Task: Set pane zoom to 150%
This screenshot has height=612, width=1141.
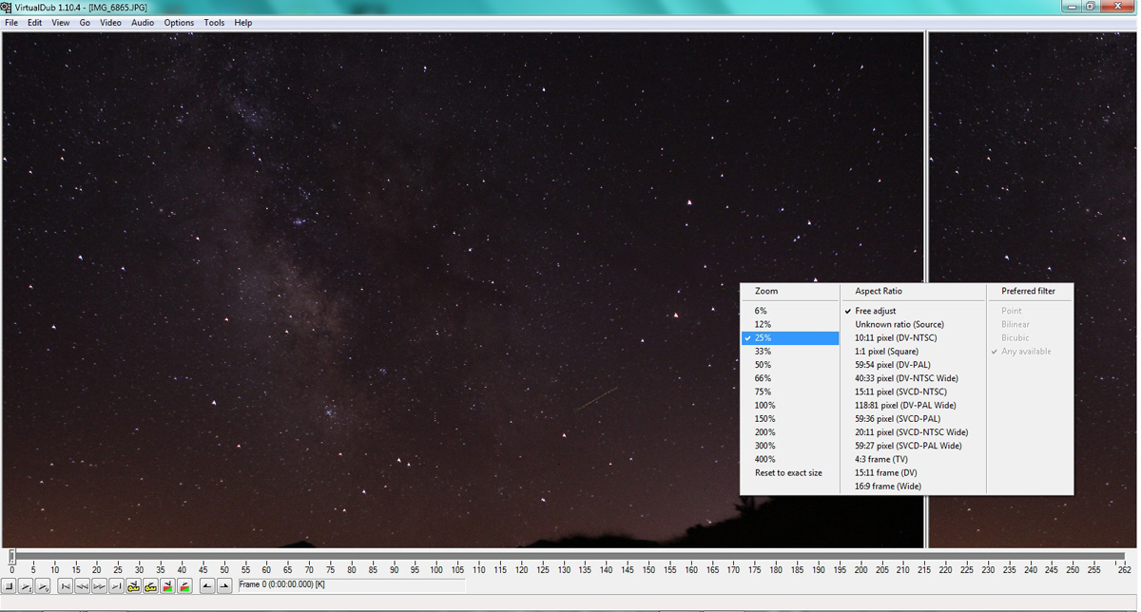Action: coord(790,418)
